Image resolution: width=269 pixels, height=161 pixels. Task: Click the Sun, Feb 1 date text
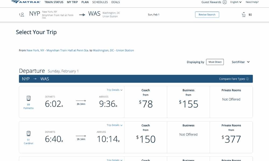point(154,14)
